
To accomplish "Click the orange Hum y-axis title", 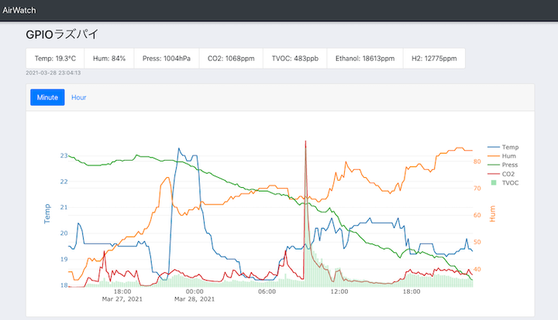I will (491, 213).
